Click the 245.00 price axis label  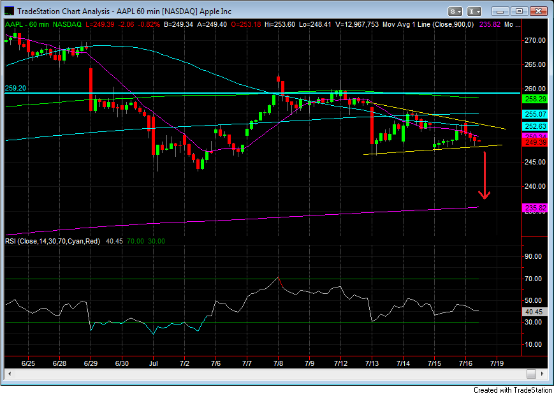click(536, 162)
